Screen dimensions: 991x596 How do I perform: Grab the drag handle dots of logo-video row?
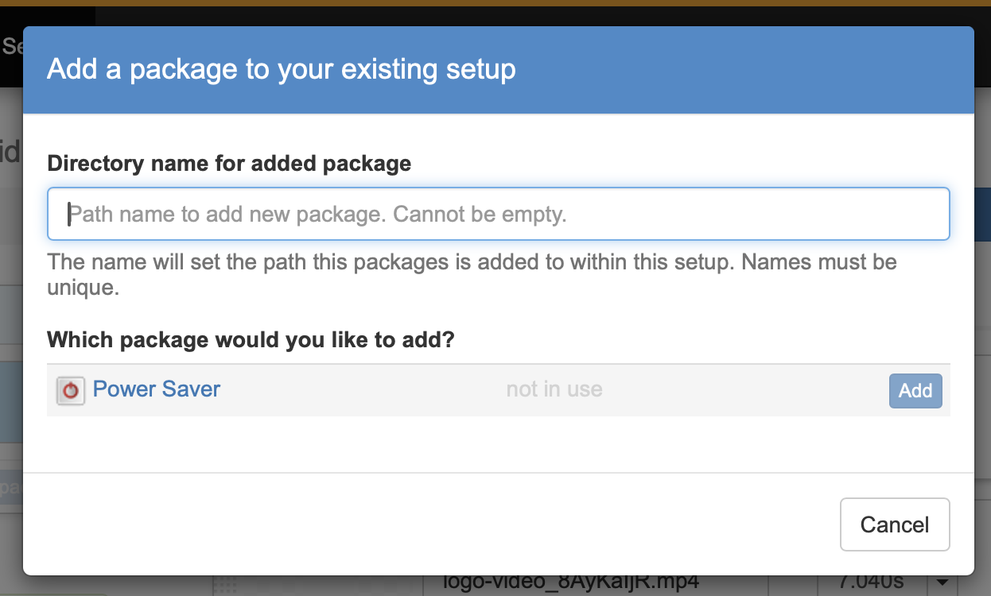(x=226, y=586)
